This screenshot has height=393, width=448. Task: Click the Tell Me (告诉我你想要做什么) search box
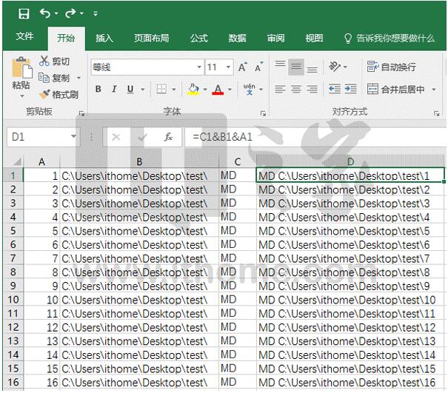(394, 38)
